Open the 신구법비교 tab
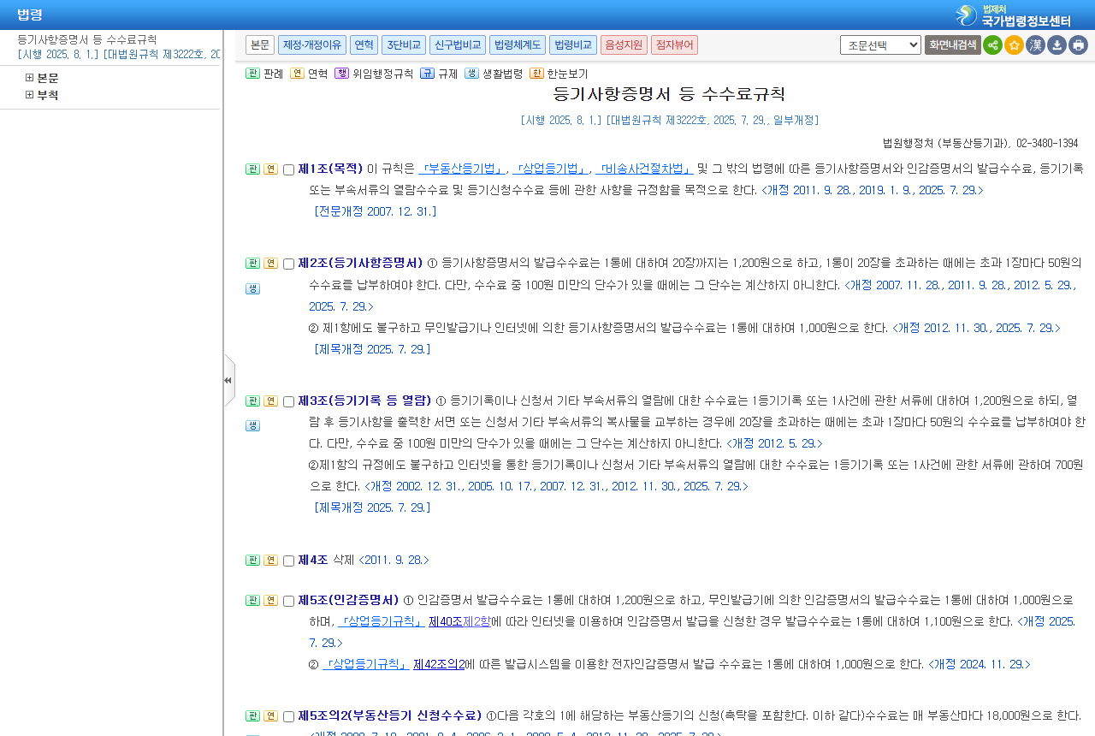 pyautogui.click(x=458, y=45)
